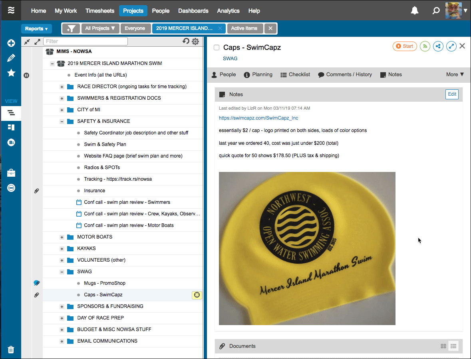Open the baseline B view icon
The image size is (471, 359).
[x=11, y=142]
